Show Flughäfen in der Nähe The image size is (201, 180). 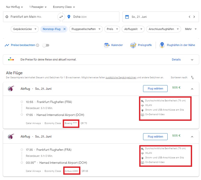(x=178, y=45)
